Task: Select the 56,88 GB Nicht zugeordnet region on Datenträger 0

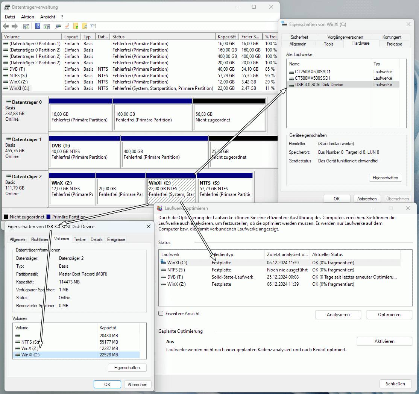Action: tap(229, 117)
